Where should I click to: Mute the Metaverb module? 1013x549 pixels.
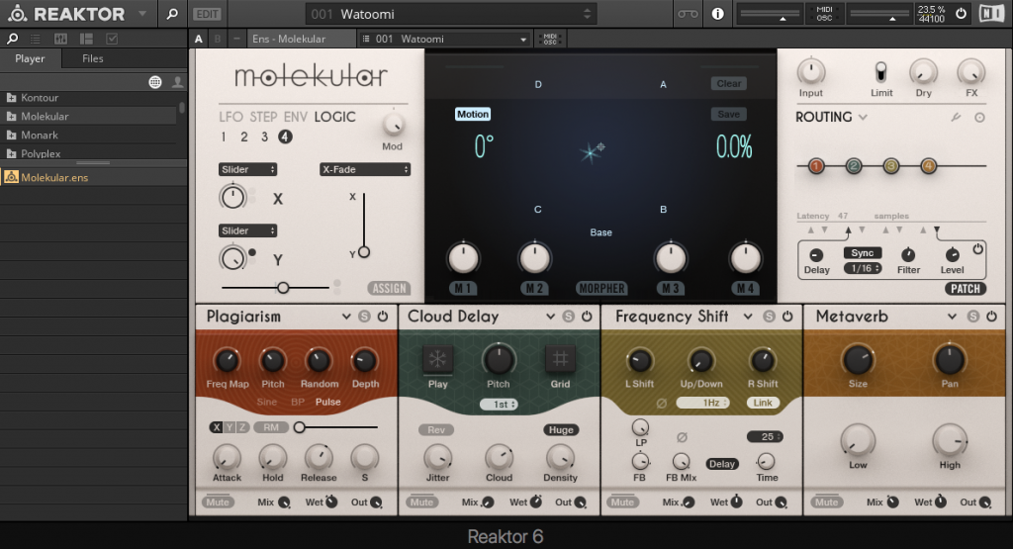[x=826, y=502]
